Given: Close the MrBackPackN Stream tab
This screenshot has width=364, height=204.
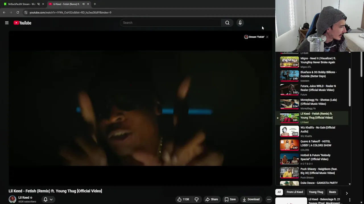Looking at the screenshot, I should click(43, 4).
